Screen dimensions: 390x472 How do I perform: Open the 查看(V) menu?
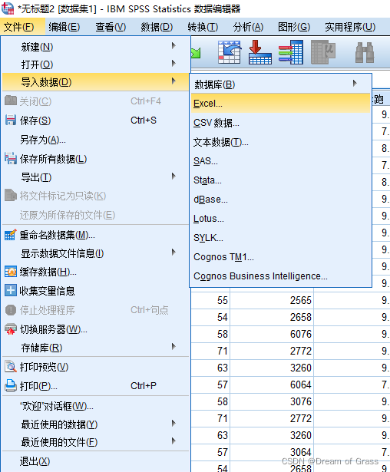(x=111, y=27)
